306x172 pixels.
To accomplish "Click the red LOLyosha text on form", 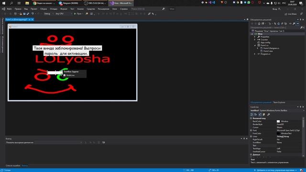I will 72,59.
